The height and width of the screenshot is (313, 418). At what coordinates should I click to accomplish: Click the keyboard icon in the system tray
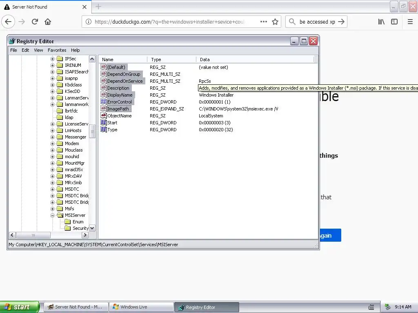[371, 307]
